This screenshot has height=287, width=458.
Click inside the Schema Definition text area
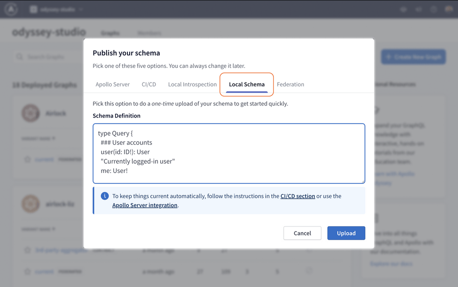point(229,153)
